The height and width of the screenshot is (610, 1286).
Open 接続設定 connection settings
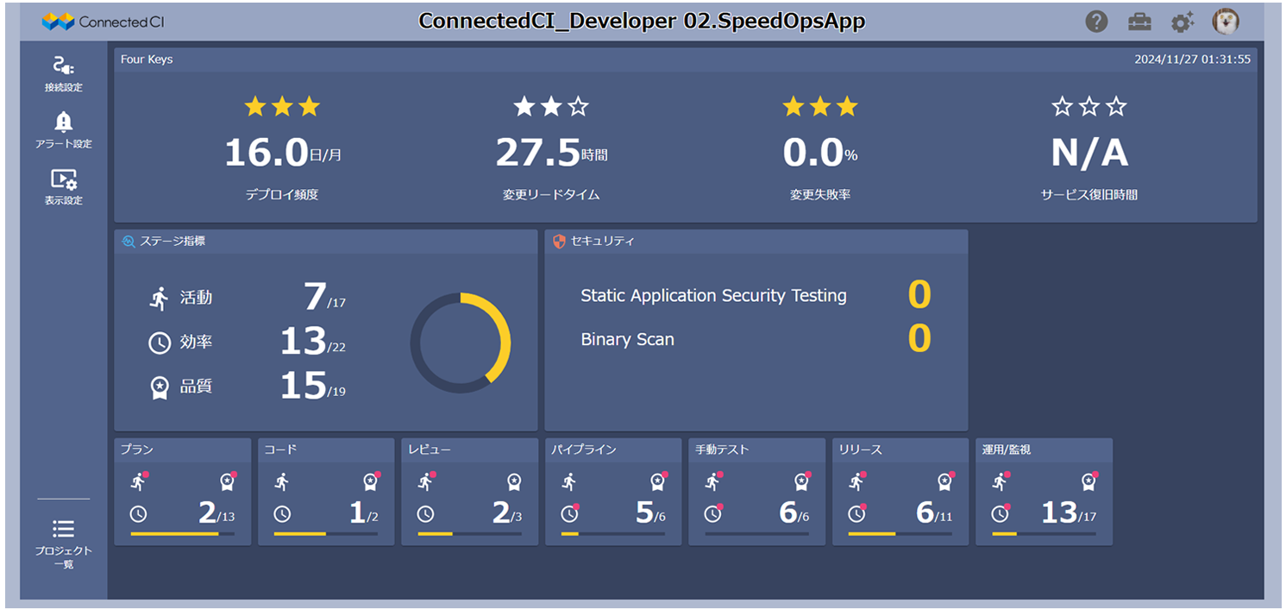point(64,73)
